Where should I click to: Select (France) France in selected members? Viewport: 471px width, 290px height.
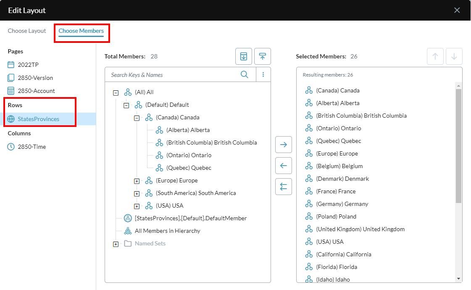click(x=336, y=191)
